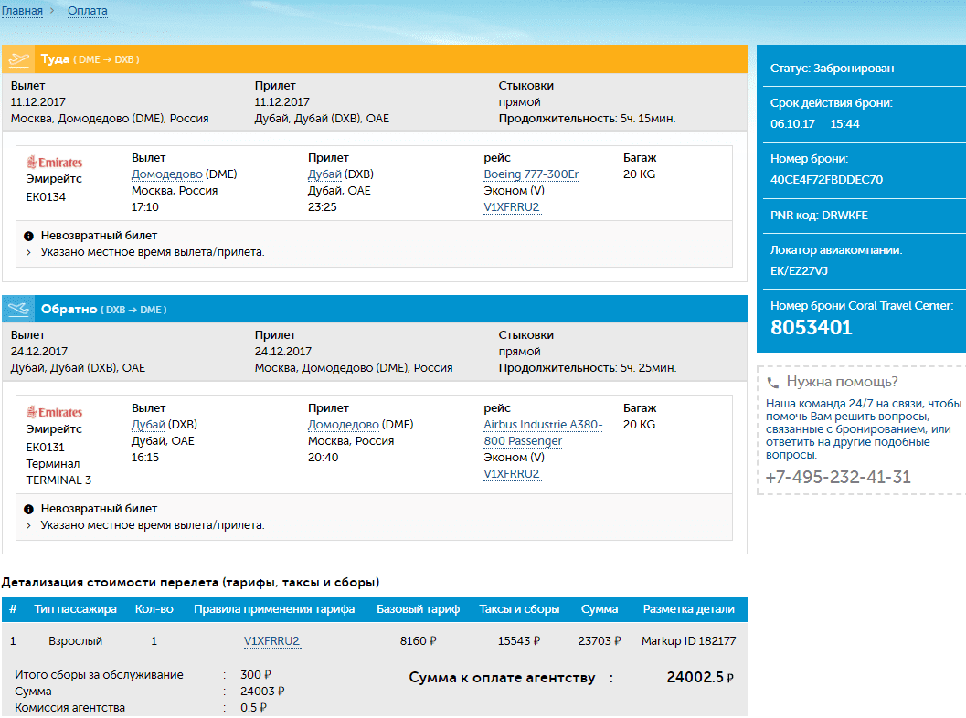This screenshot has width=966, height=718.
Task: Select the PNR code DRWKFE
Action: (844, 216)
